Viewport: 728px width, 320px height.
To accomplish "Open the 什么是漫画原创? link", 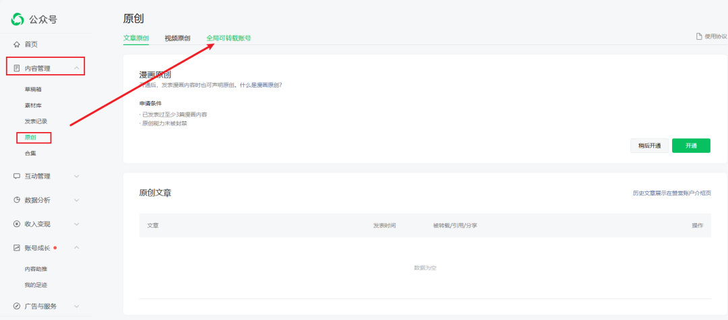I will click(x=261, y=86).
